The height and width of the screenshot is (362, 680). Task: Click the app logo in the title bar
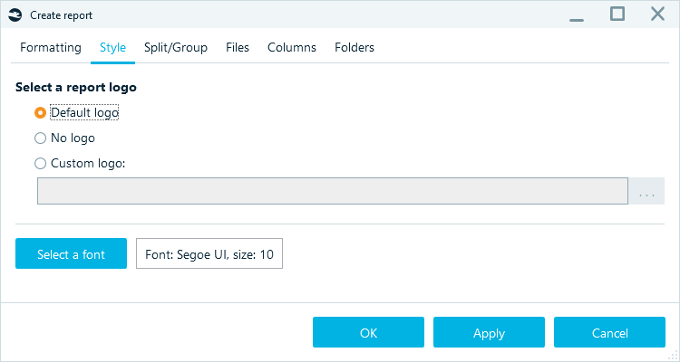tap(15, 15)
